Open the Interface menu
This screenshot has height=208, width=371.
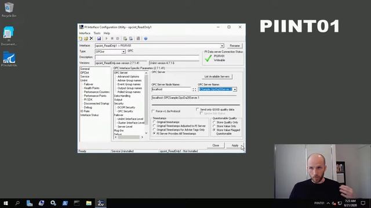(x=85, y=34)
